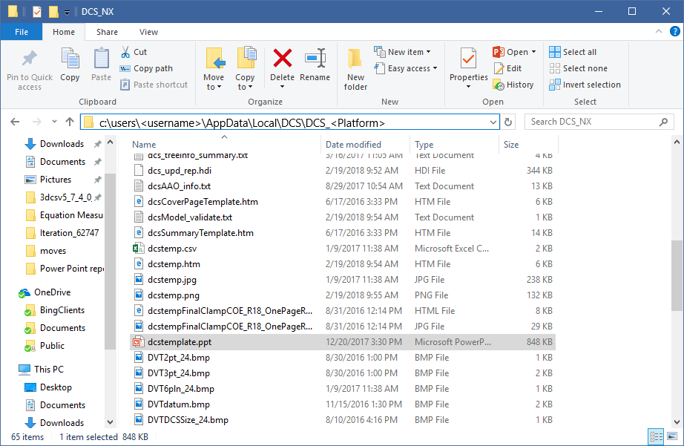Switch to the View tab
The width and height of the screenshot is (684, 446).
(148, 32)
